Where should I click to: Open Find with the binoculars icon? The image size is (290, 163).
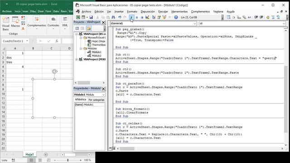[x=113, y=17]
